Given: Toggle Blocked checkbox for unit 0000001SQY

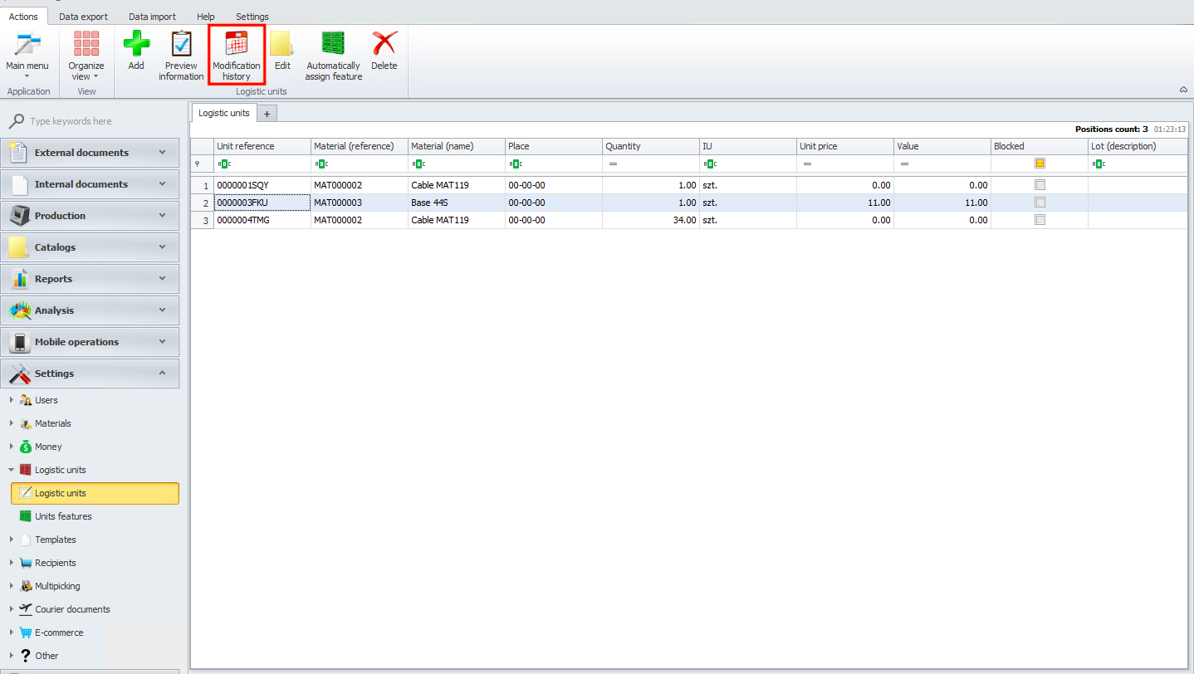Looking at the screenshot, I should tap(1040, 185).
